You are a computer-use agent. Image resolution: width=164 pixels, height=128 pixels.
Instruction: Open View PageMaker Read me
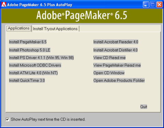pyautogui.click(x=117, y=65)
